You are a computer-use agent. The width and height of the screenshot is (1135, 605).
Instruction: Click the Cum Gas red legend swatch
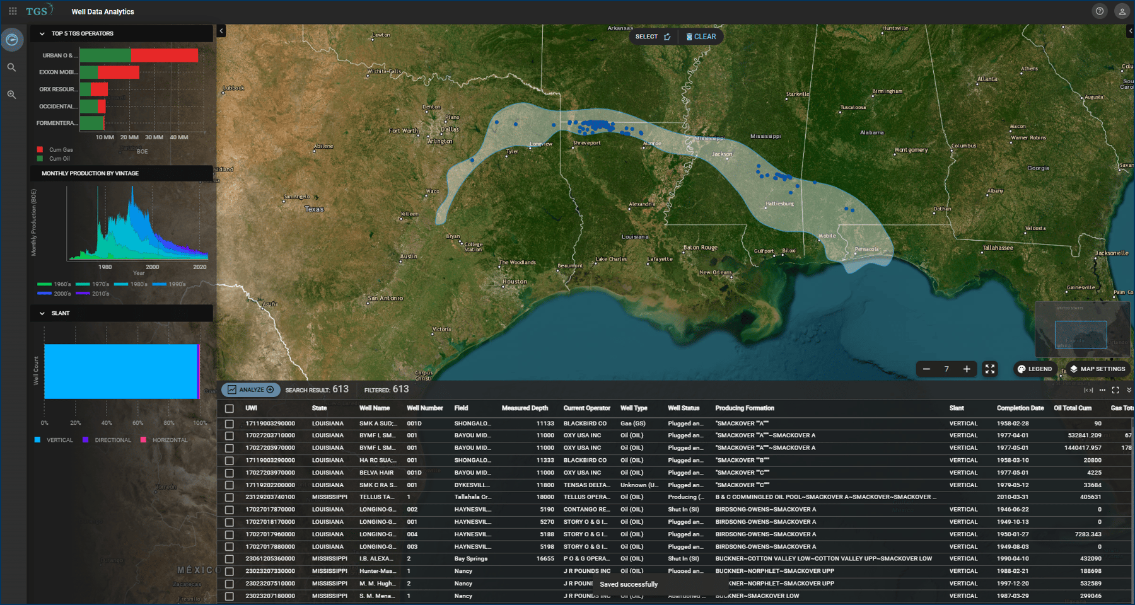click(38, 149)
